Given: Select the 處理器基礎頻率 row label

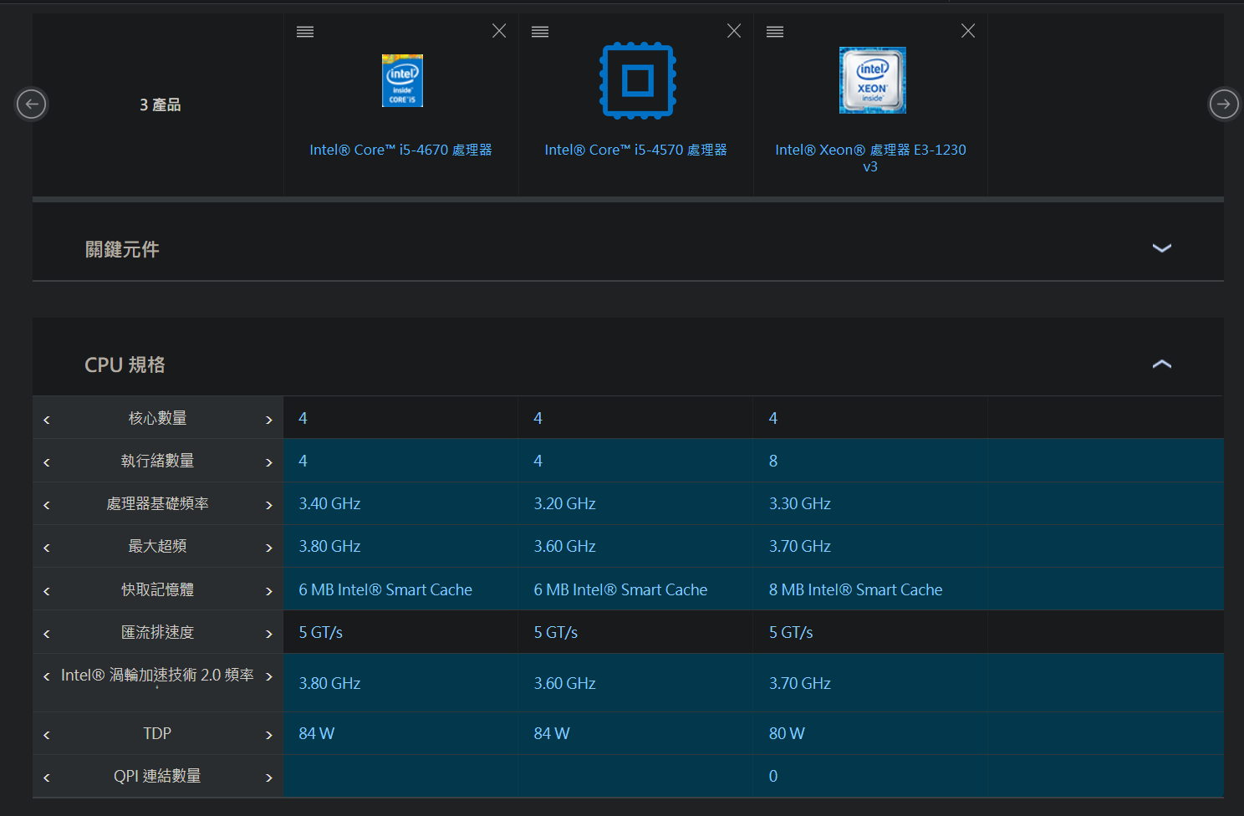Looking at the screenshot, I should [x=157, y=503].
